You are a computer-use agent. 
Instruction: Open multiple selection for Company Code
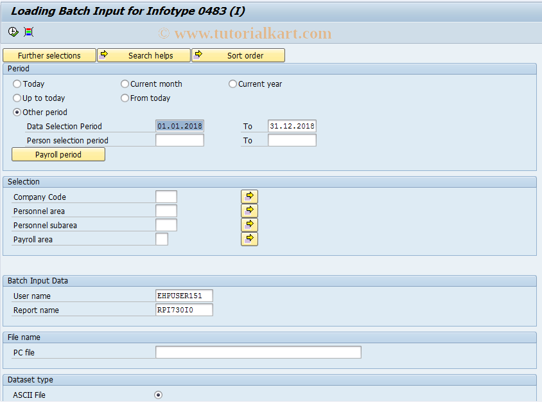249,197
